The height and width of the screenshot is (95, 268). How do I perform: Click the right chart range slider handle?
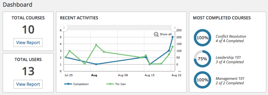[x=175, y=27]
